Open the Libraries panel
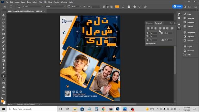199x112 pixels. 189,41
